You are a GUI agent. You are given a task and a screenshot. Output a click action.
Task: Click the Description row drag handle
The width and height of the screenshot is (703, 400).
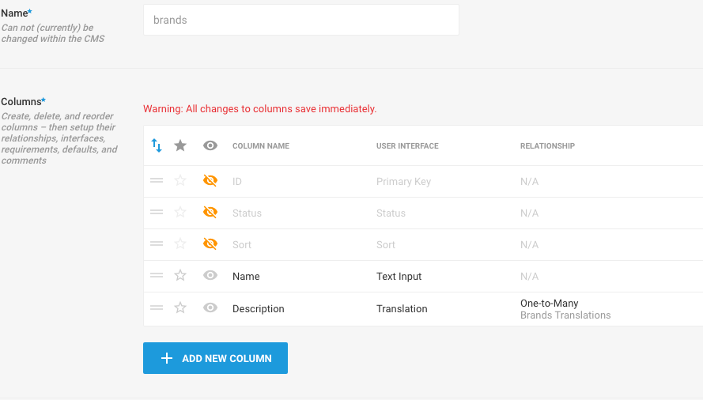click(x=157, y=308)
